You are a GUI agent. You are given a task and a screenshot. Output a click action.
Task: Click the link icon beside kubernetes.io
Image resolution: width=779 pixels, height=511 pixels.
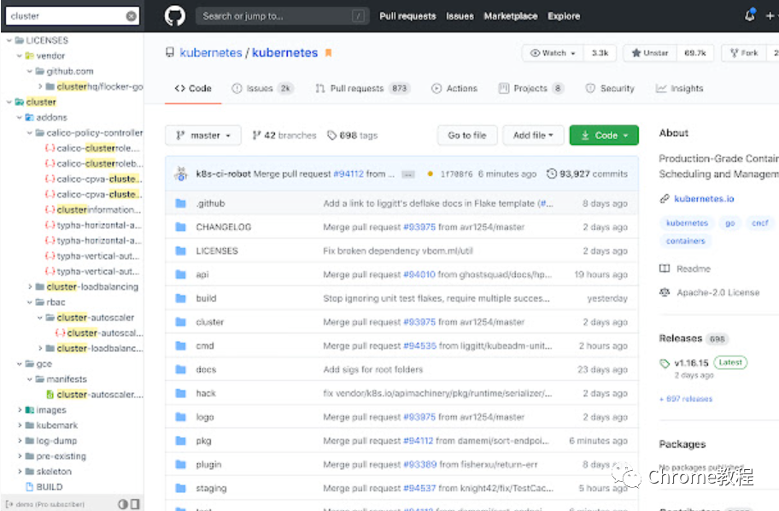tap(665, 199)
